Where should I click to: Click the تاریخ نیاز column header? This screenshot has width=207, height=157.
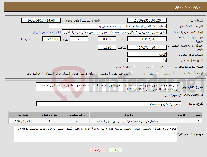[23, 115]
